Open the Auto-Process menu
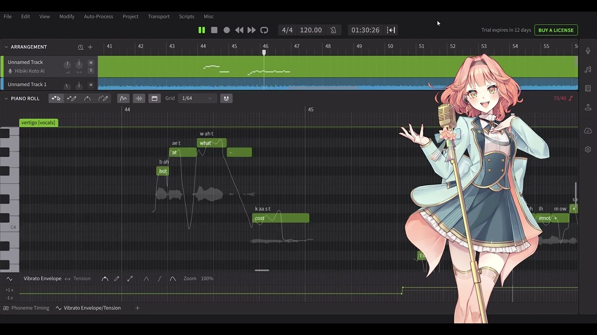Viewport: 597px width, 335px height. pyautogui.click(x=98, y=16)
